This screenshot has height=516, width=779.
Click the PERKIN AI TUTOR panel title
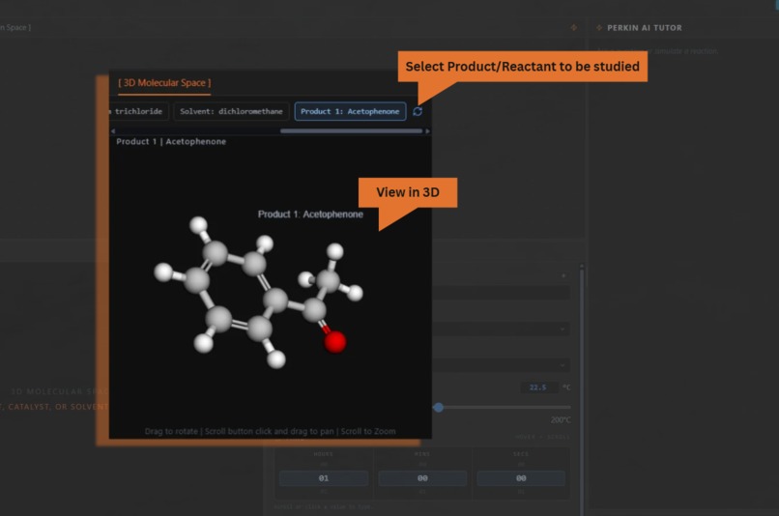pos(645,28)
